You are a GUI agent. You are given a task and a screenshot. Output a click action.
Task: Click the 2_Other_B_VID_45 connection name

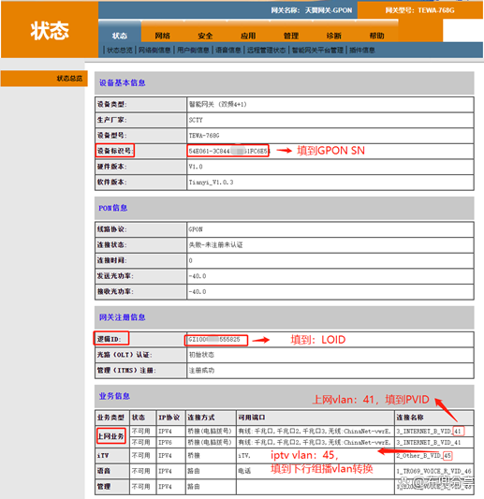[x=423, y=456]
